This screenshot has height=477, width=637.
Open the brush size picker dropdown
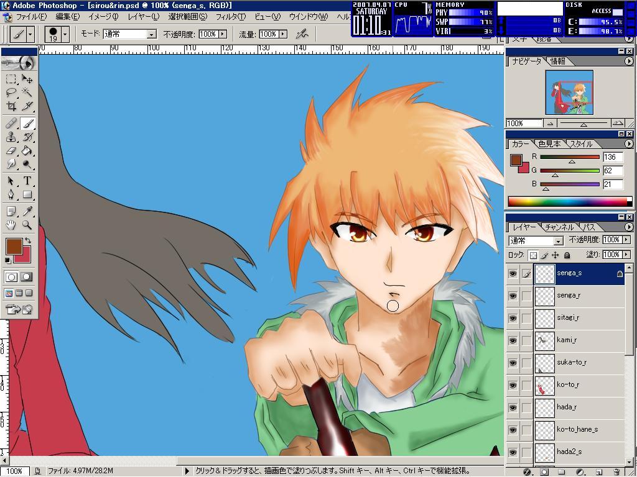[66, 35]
